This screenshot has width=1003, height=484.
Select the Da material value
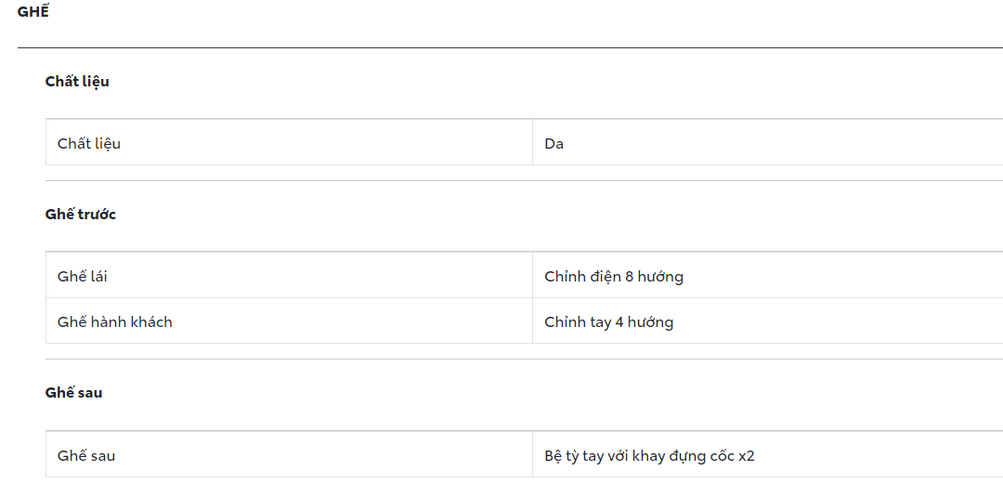point(554,144)
